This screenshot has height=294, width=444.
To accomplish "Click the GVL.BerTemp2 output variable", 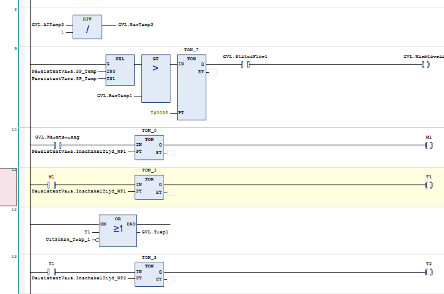I will (136, 25).
